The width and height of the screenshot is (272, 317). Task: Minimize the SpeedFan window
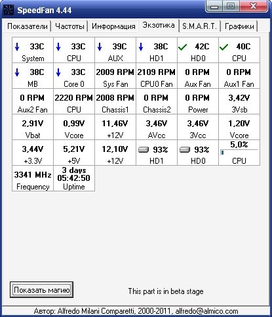click(x=214, y=7)
